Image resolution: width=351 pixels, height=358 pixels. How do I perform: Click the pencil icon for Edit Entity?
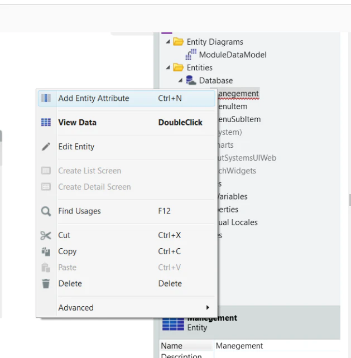pyautogui.click(x=46, y=147)
